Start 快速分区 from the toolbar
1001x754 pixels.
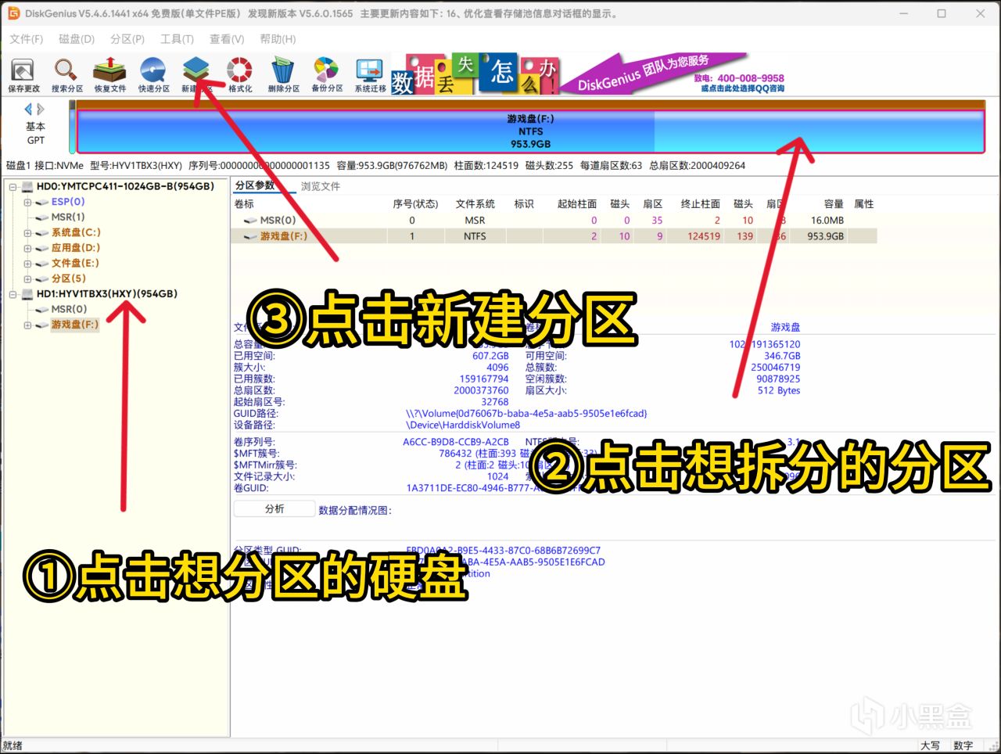[x=153, y=76]
